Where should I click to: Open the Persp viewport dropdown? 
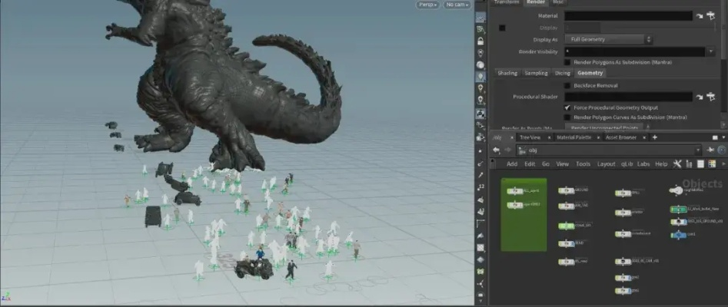coord(427,5)
